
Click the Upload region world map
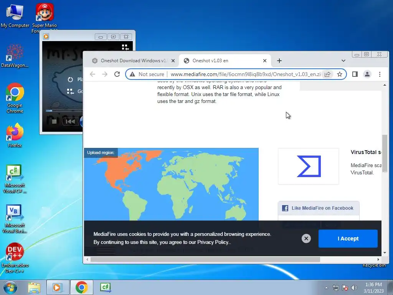tap(171, 184)
